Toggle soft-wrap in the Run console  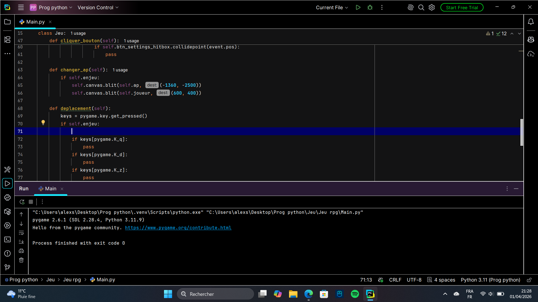coord(21,233)
